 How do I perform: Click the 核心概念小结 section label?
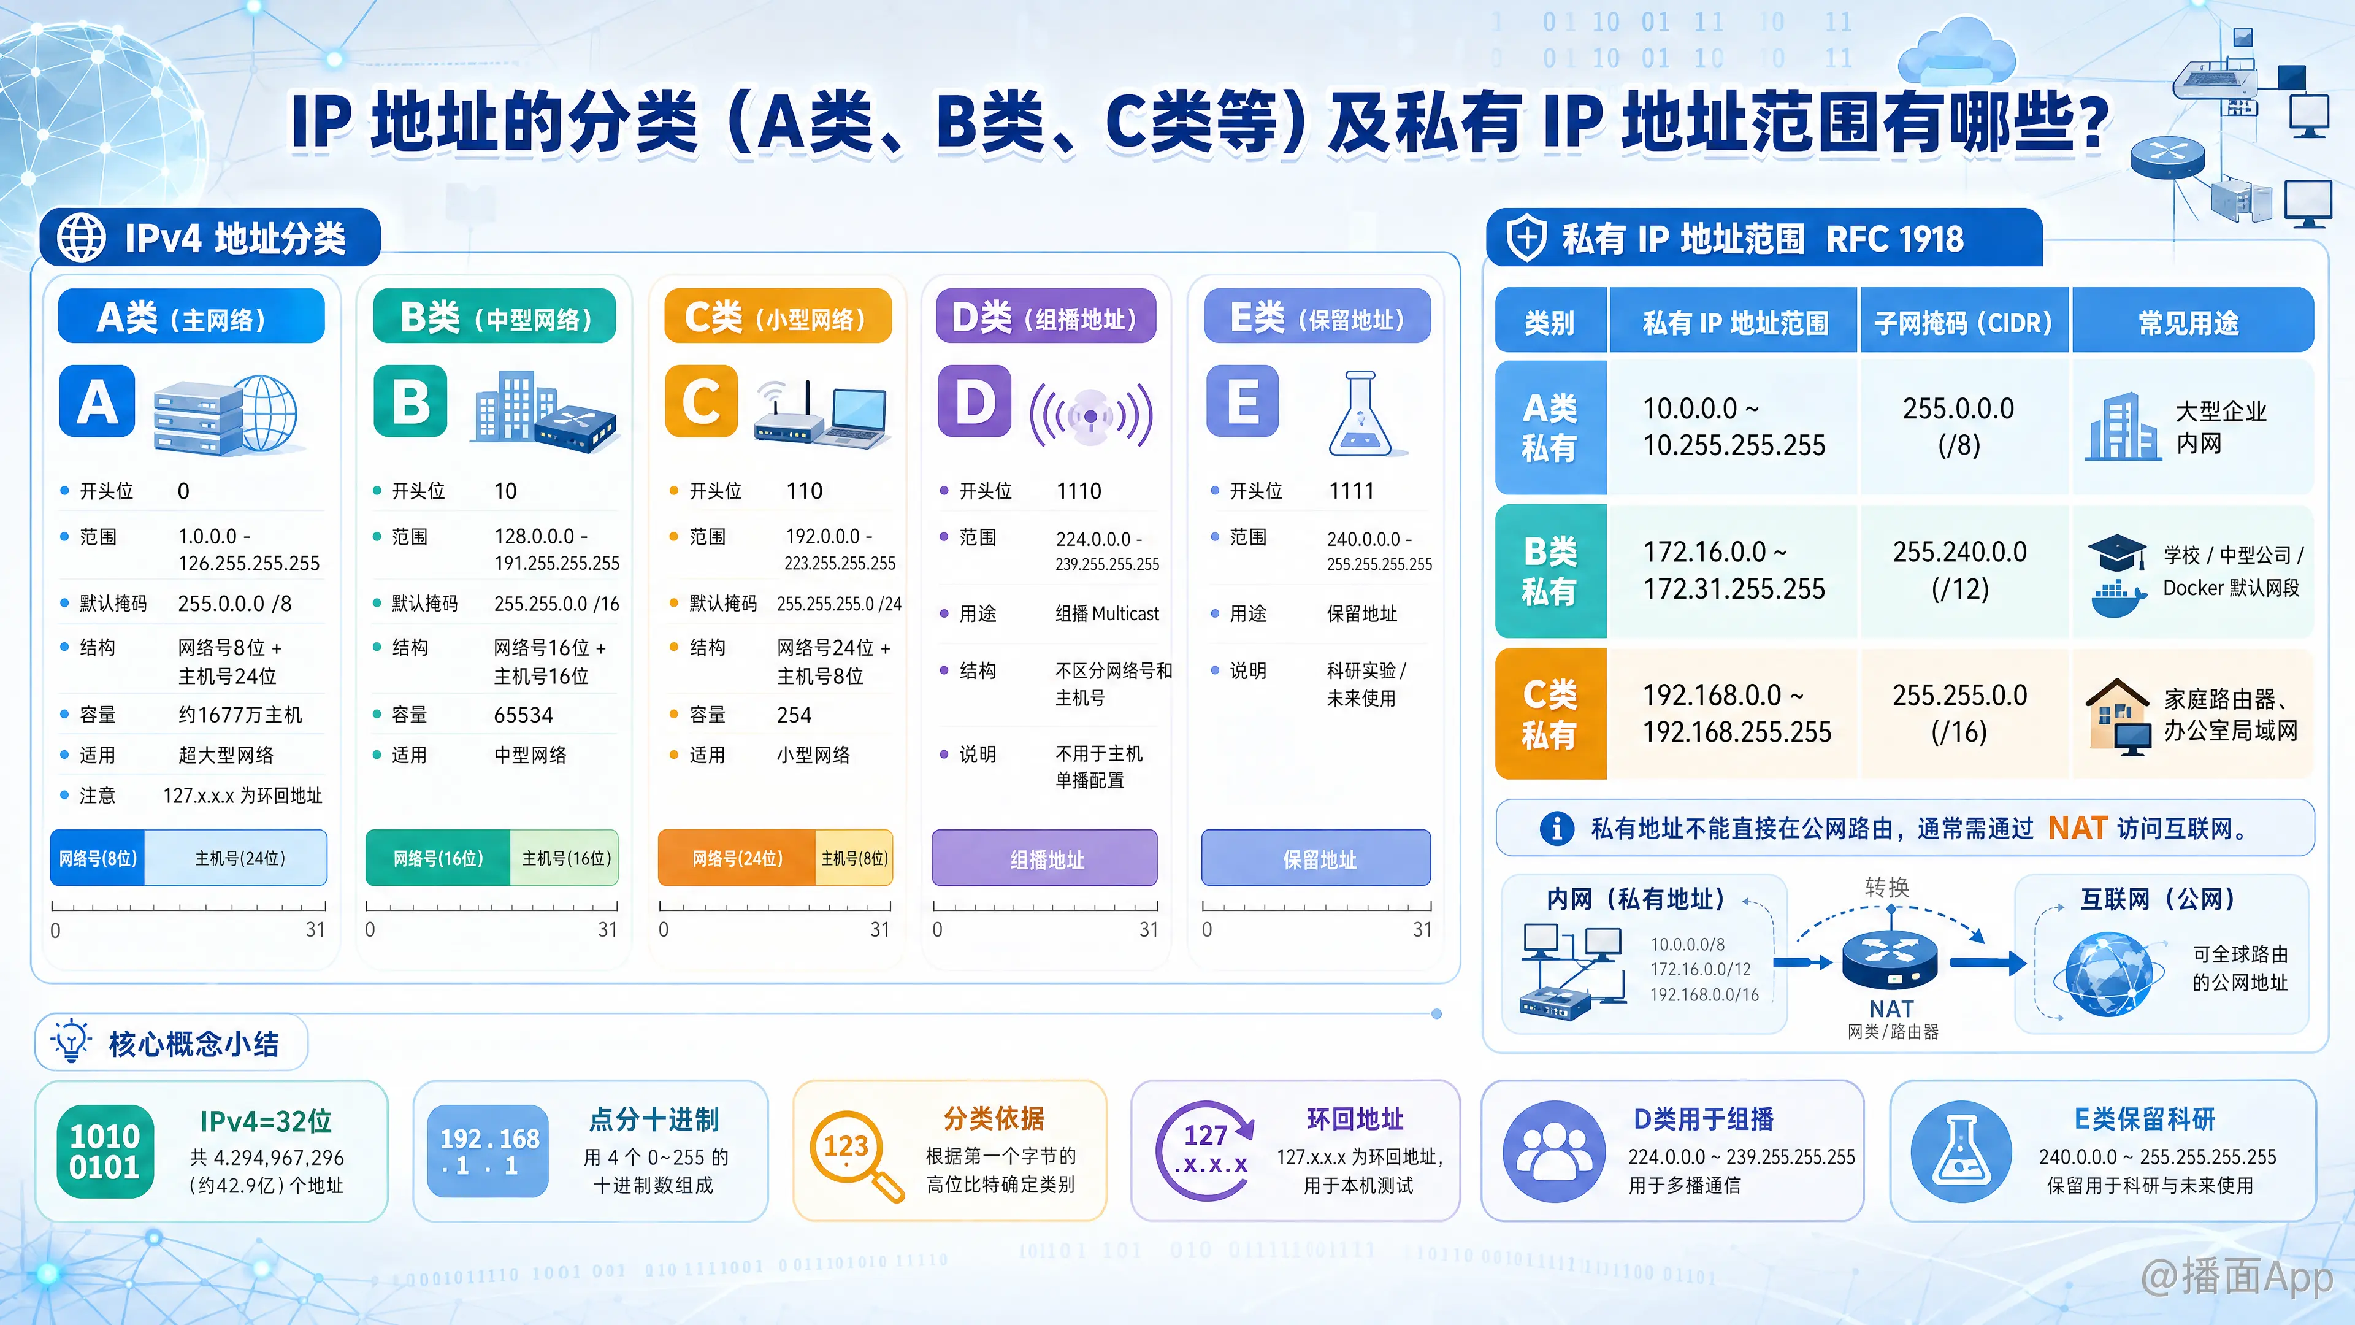coord(194,1043)
